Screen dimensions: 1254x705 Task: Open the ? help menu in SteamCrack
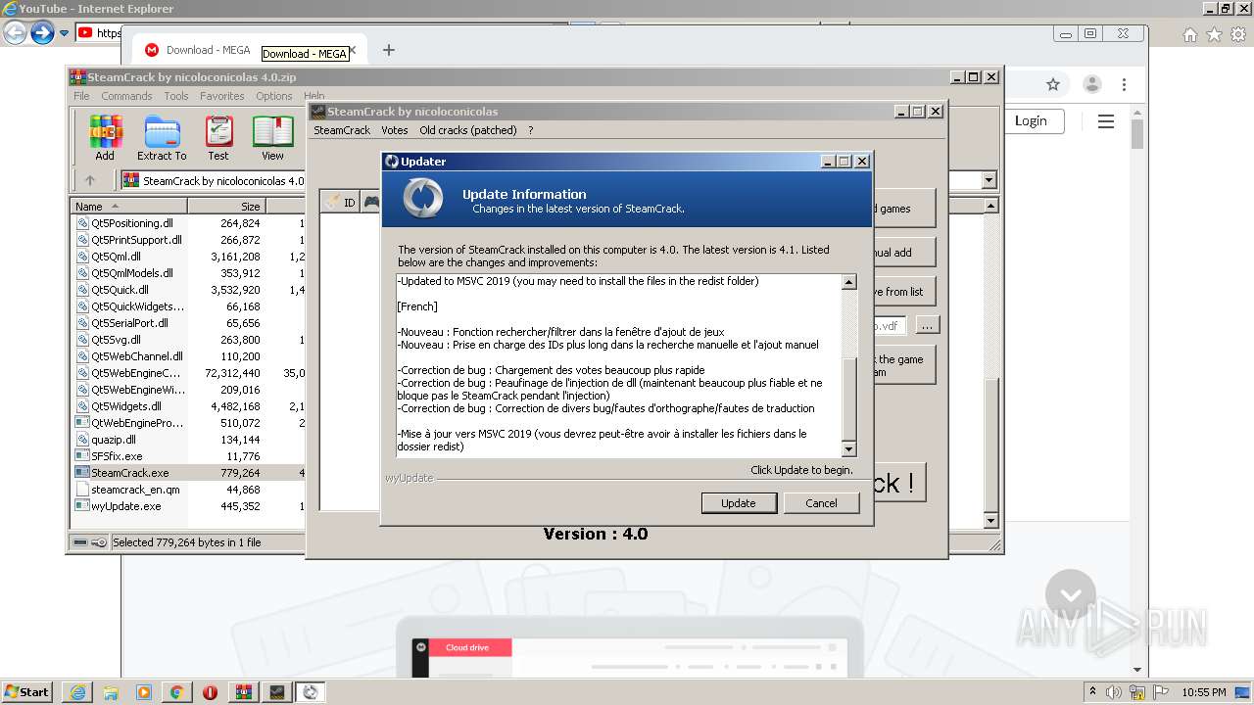click(531, 130)
